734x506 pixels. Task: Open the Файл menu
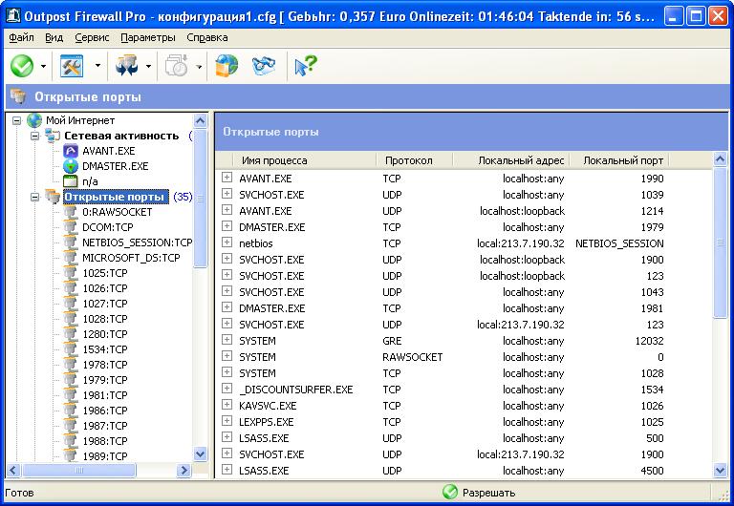[x=21, y=37]
